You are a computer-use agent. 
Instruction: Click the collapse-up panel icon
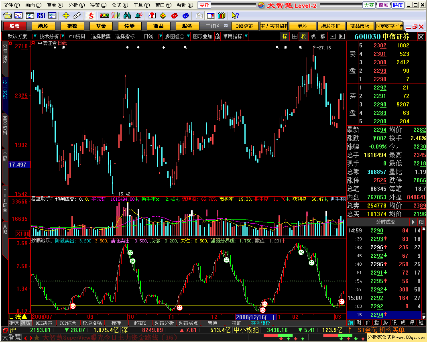[x=333, y=36]
